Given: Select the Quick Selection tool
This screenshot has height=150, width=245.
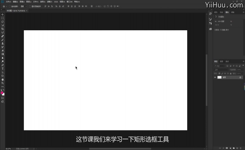Looking at the screenshot, I should [2, 25].
